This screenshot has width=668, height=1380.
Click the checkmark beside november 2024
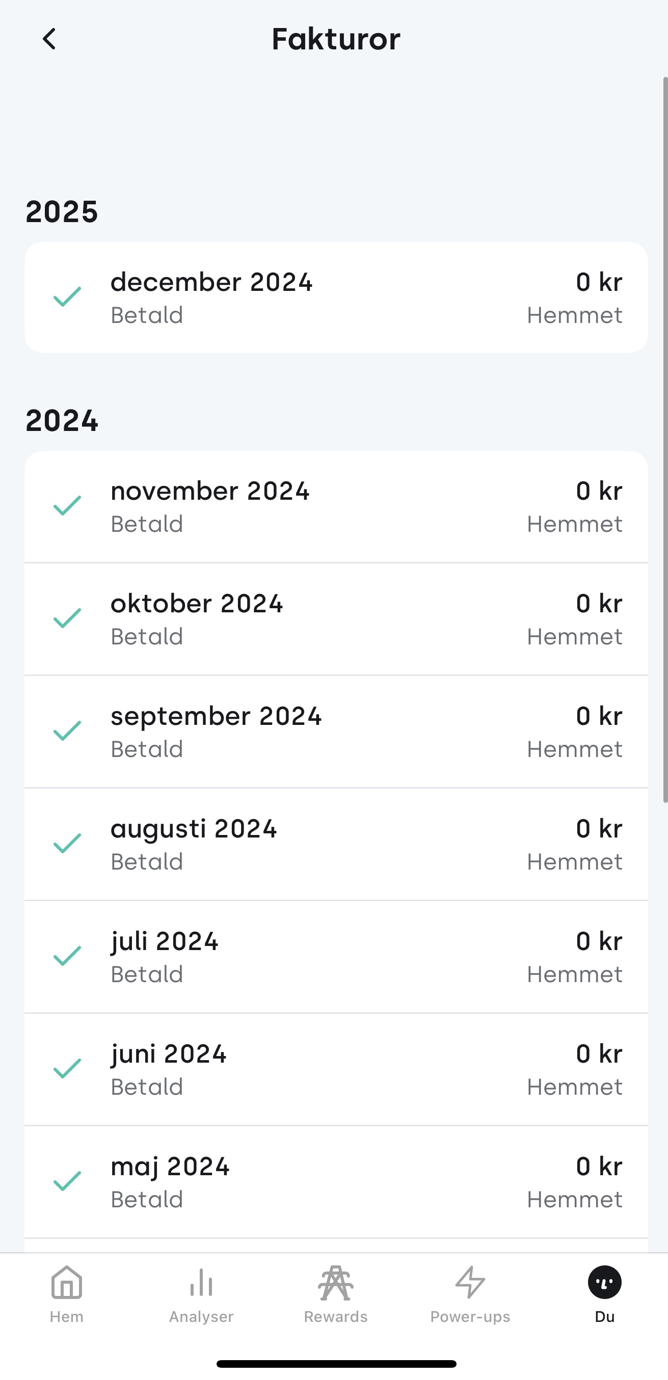coord(67,506)
